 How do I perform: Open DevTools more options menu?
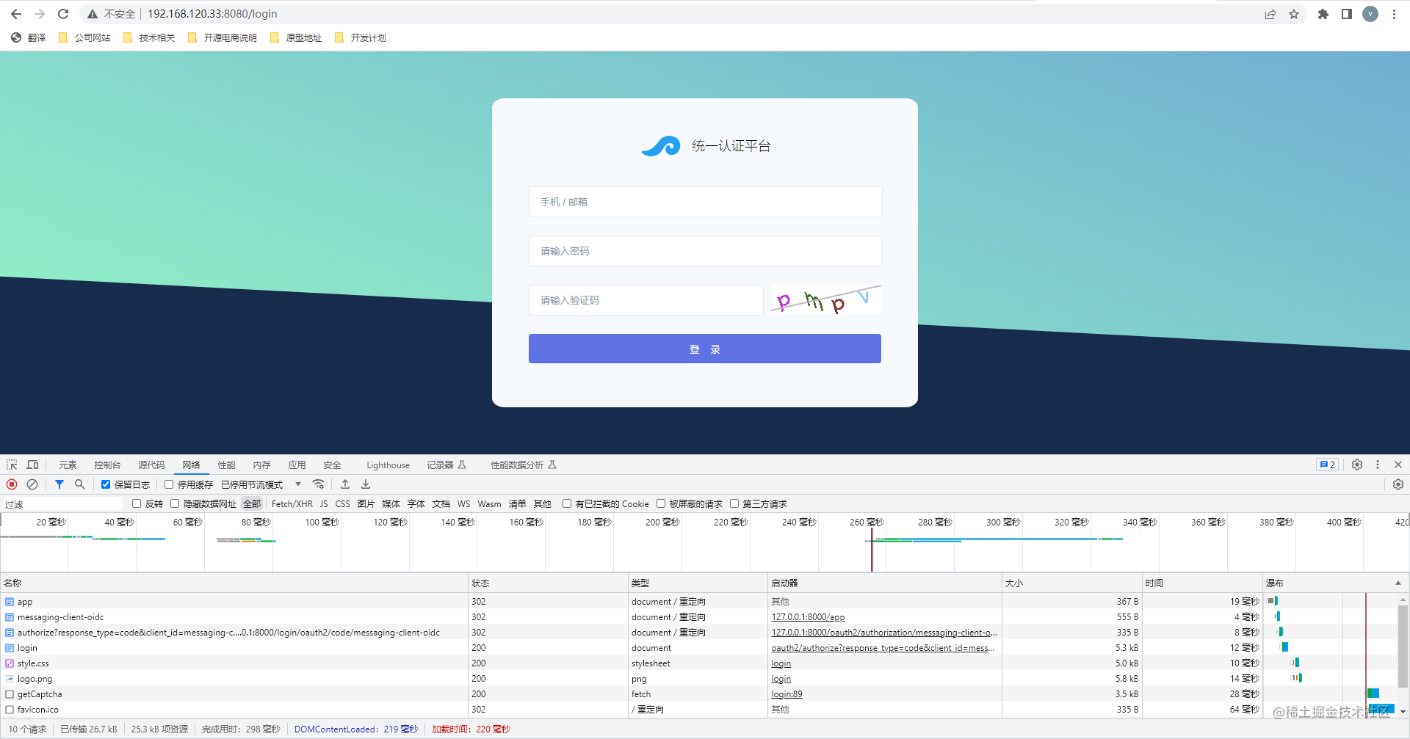tap(1378, 465)
